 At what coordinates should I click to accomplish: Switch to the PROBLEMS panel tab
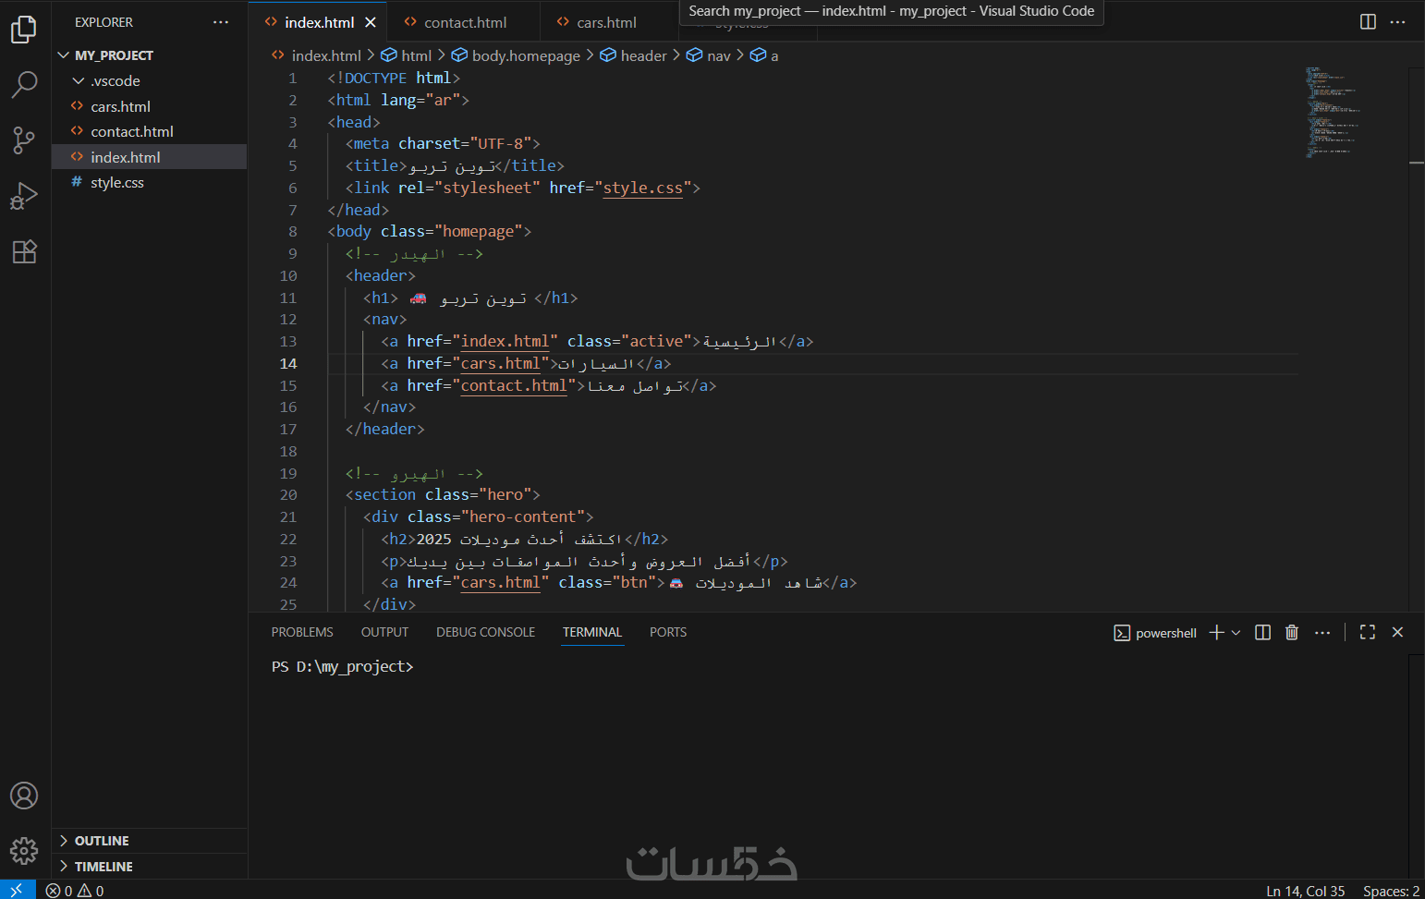tap(302, 632)
